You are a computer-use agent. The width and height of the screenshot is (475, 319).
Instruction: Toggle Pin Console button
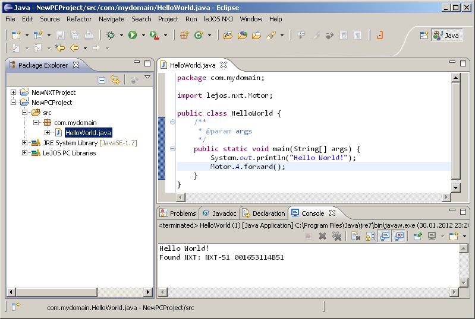(418, 236)
